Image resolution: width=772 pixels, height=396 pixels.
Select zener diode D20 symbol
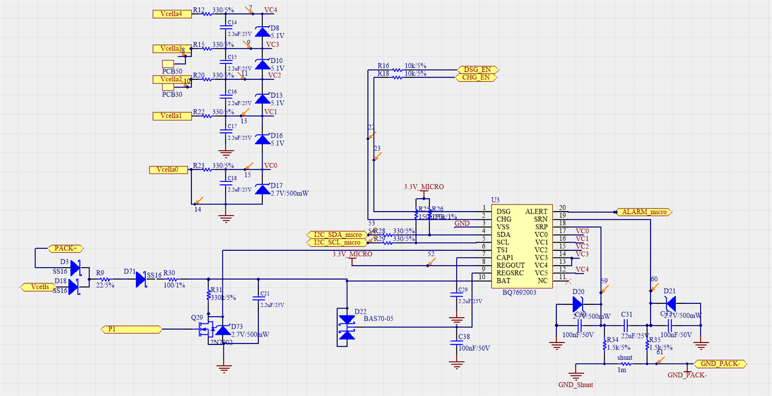577,304
